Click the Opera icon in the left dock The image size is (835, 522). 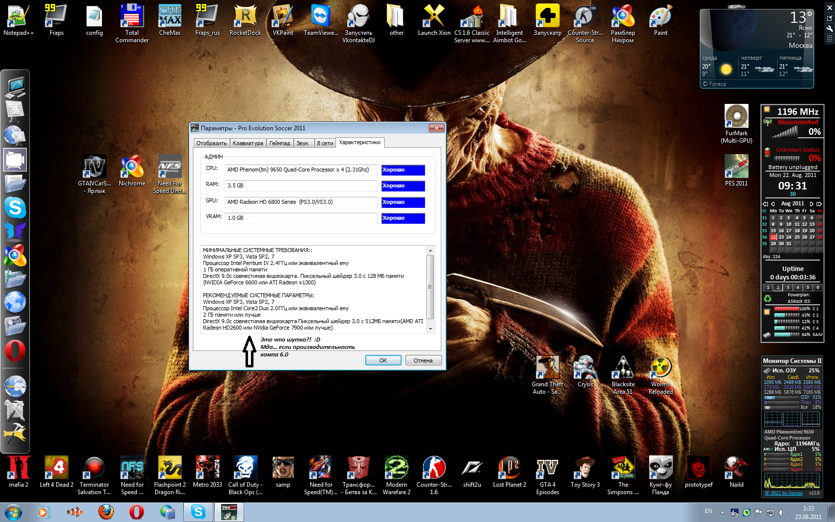click(15, 350)
